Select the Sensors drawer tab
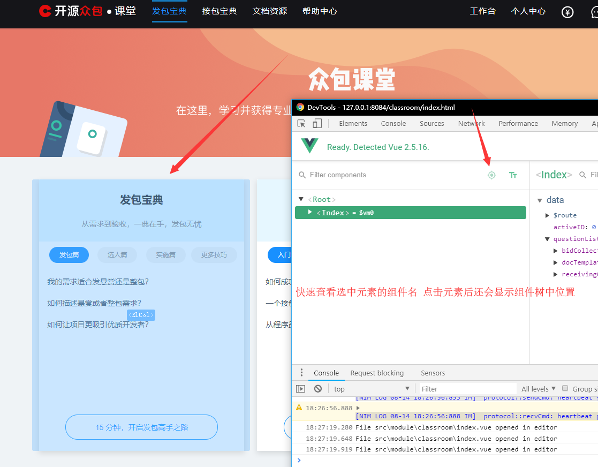The height and width of the screenshot is (467, 598). [x=433, y=373]
